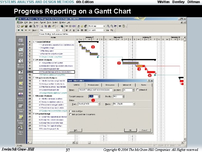Viewport: 202px width, 152px height.
Task: Switch to the Advanced tab
Action: tap(127, 85)
